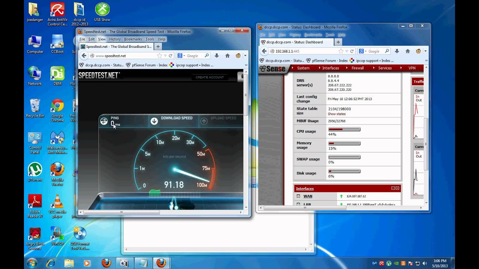479x269 pixels.
Task: Click the Upload Speed arrow icon
Action: (x=204, y=121)
